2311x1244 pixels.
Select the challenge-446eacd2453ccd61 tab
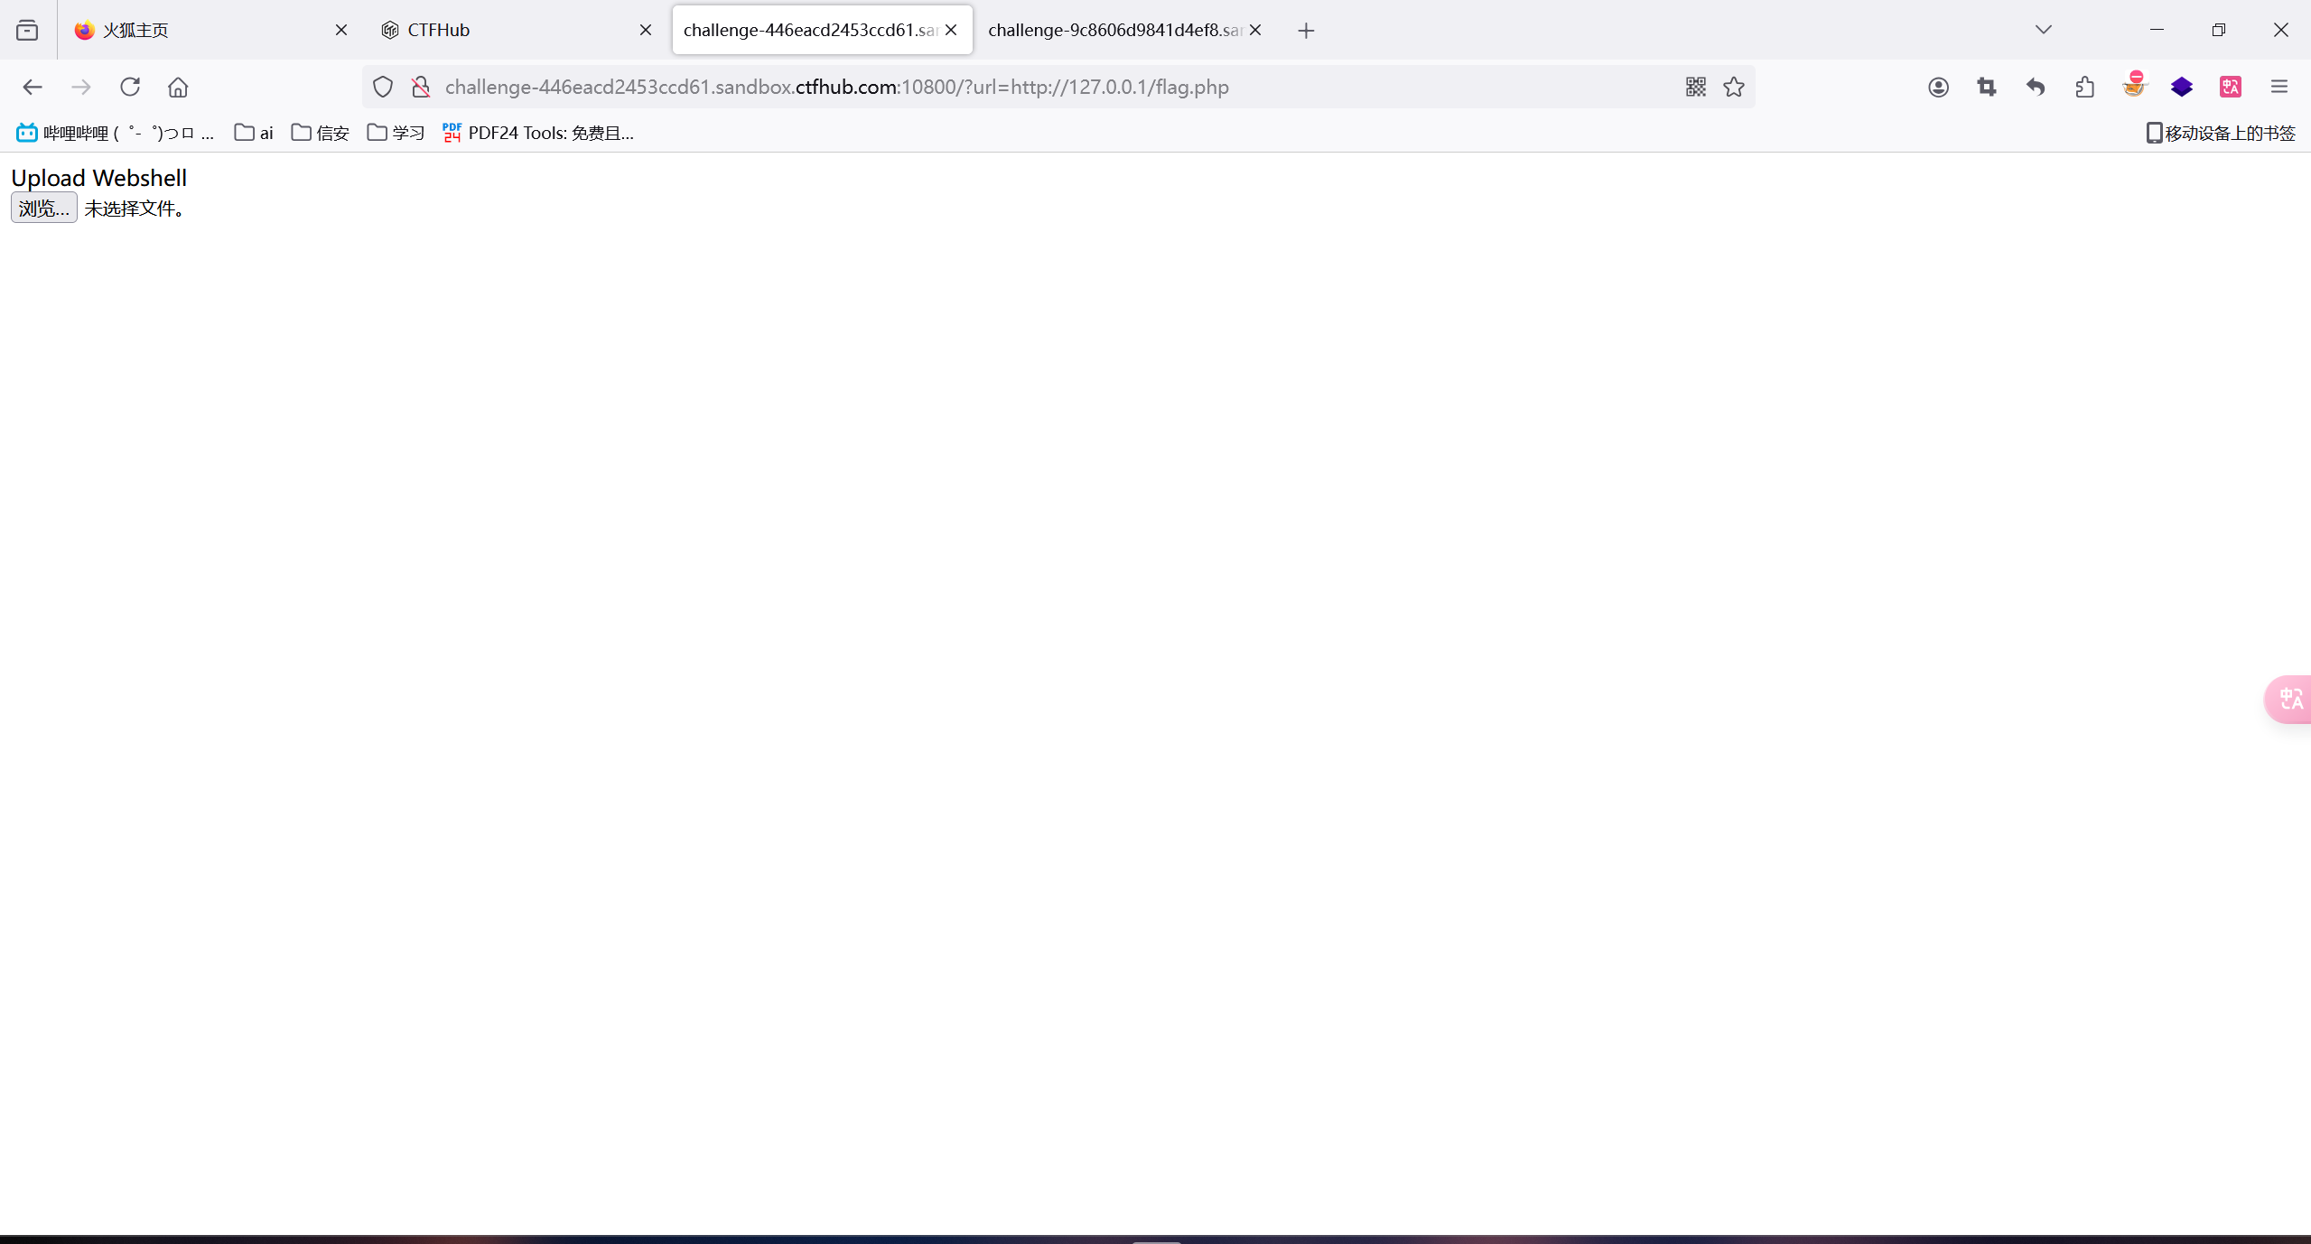coord(821,30)
